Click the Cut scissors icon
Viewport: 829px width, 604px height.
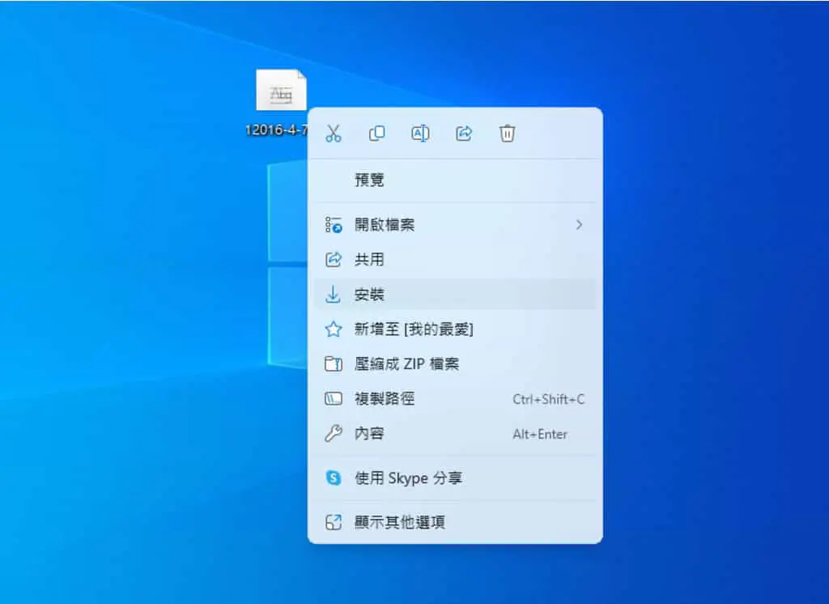(x=334, y=134)
